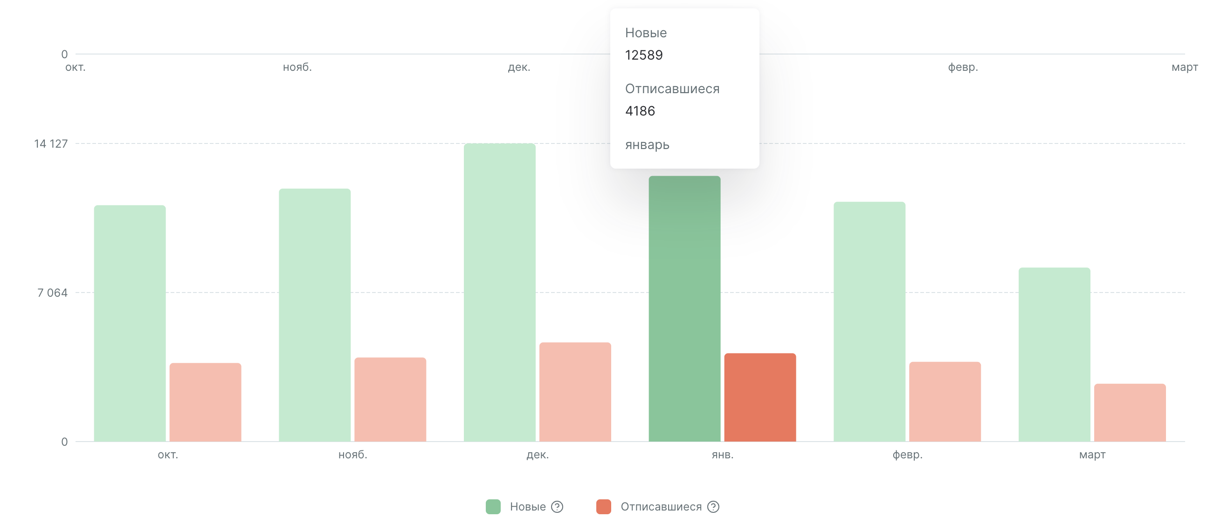1214x531 pixels.
Task: Click the help icon next to Новые legend
Action: click(557, 506)
